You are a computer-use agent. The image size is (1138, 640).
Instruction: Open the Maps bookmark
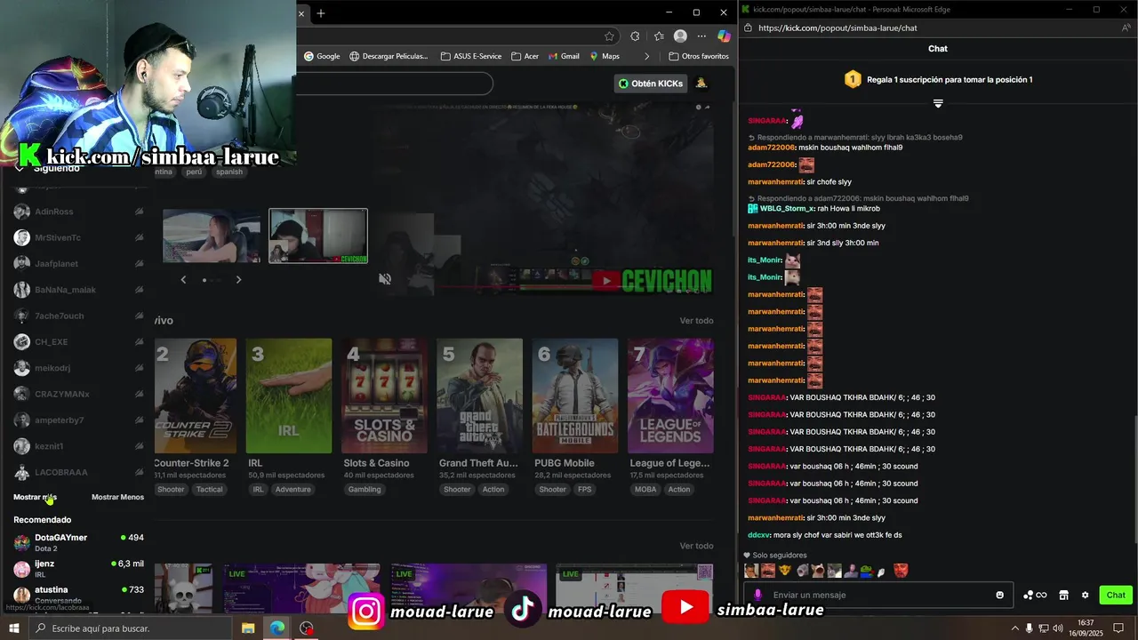coord(605,56)
